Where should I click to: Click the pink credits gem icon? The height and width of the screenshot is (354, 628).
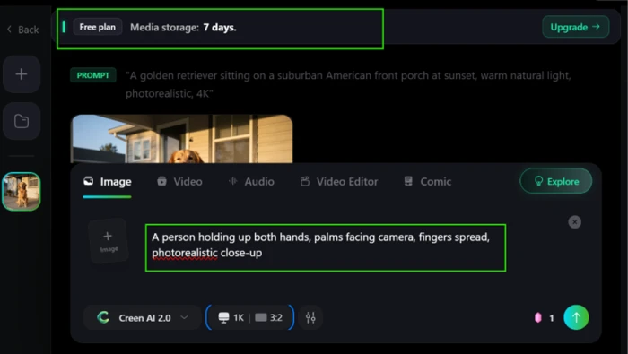point(538,317)
